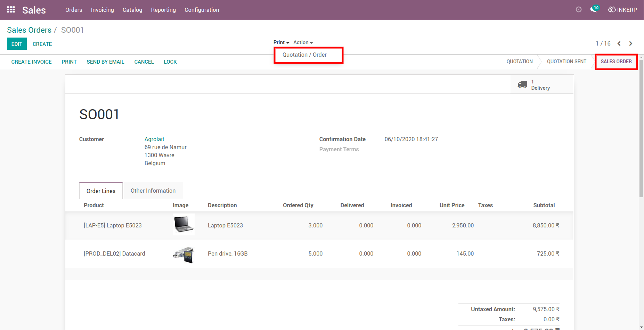Image resolution: width=644 pixels, height=330 pixels.
Task: Click the Datacard product image
Action: tap(184, 255)
